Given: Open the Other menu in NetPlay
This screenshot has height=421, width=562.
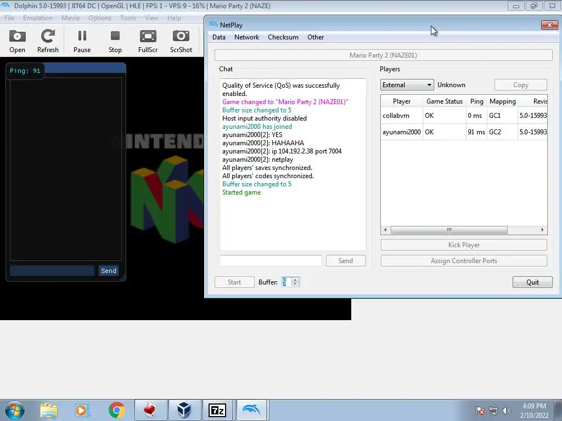Looking at the screenshot, I should pos(316,37).
